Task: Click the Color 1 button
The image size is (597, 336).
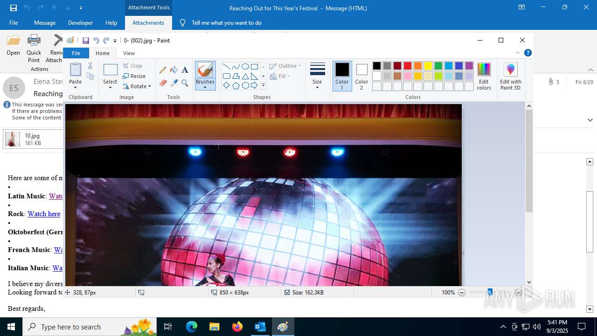Action: 342,76
